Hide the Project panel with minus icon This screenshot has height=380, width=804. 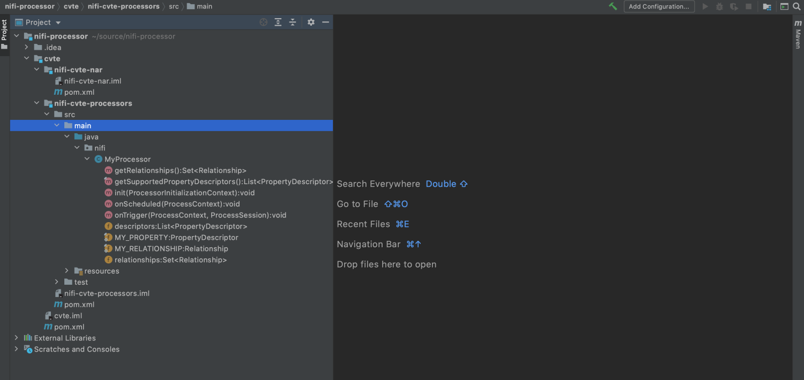point(325,22)
